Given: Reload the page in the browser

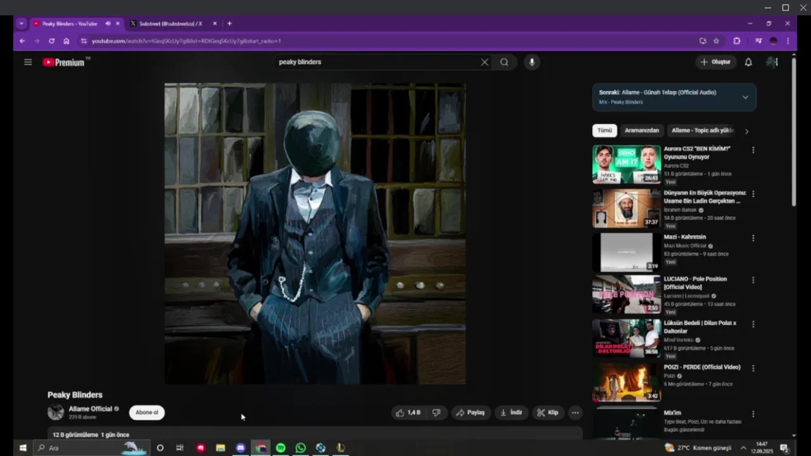Looking at the screenshot, I should click(51, 41).
